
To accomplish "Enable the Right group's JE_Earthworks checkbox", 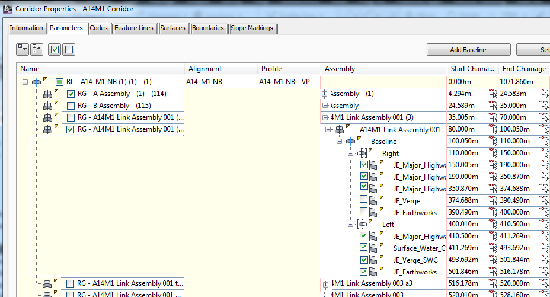I will coord(364,212).
